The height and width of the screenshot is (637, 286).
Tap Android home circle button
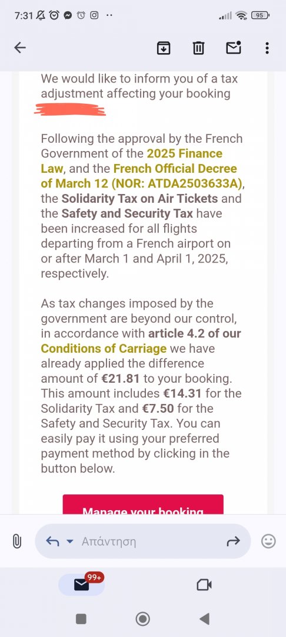click(x=142, y=619)
